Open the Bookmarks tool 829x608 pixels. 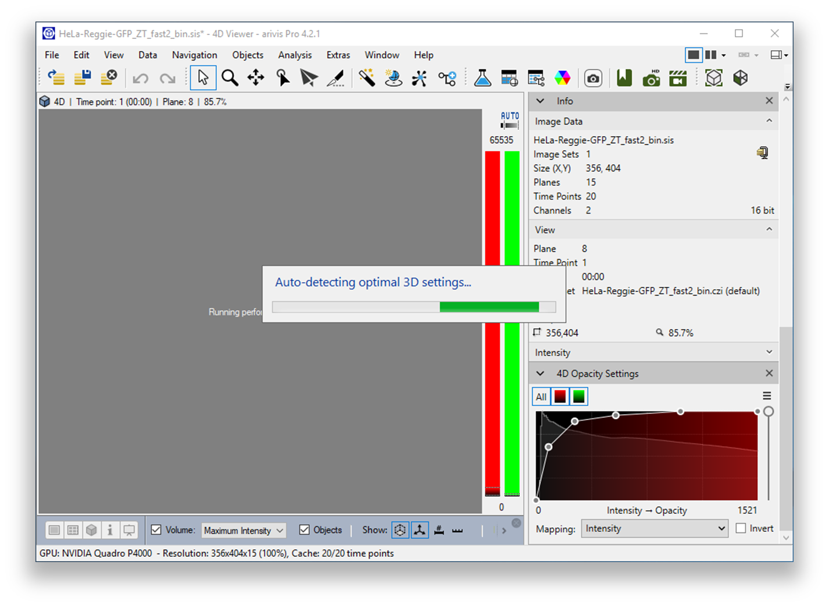point(624,77)
